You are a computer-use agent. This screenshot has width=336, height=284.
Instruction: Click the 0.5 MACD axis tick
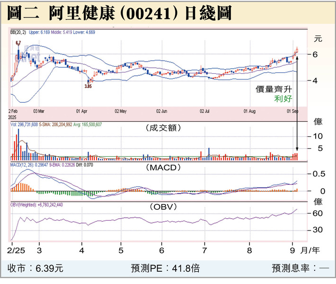coord(319,174)
